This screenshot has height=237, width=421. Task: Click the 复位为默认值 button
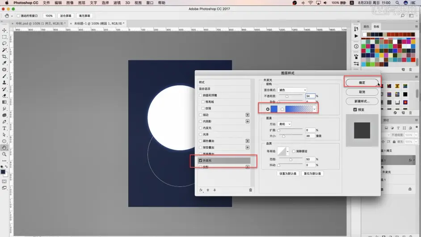[312, 174]
